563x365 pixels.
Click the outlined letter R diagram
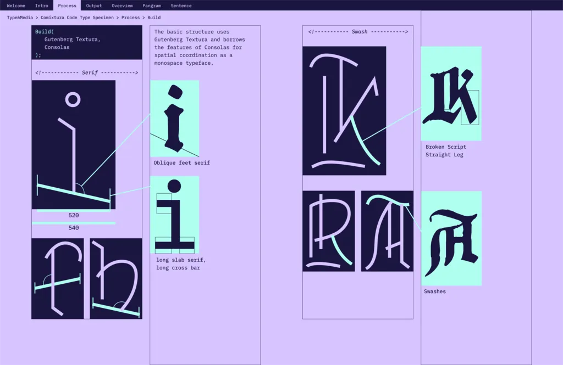(x=328, y=231)
